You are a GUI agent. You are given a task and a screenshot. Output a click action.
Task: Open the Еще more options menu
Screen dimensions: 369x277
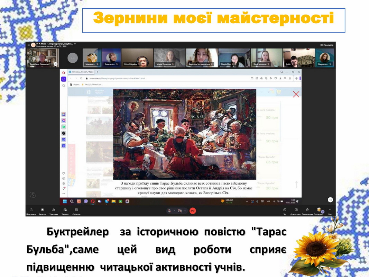tap(330, 211)
